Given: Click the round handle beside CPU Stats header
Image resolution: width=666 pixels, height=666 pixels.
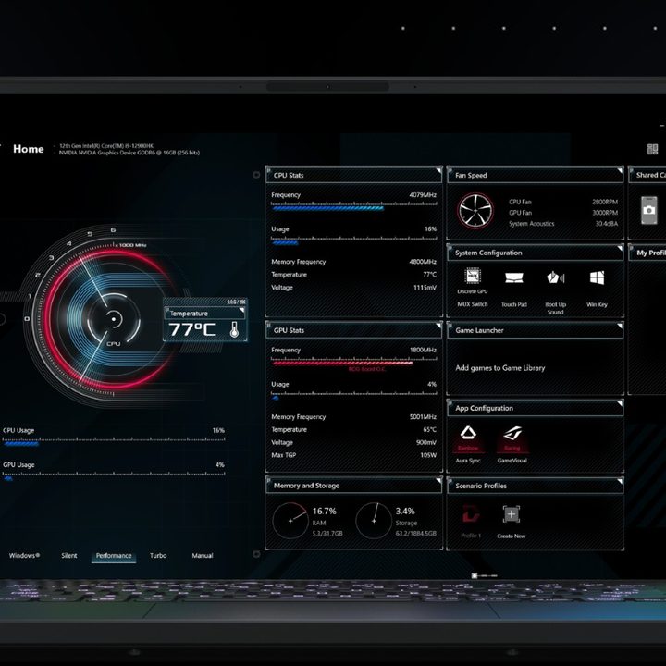Looking at the screenshot, I should (256, 175).
